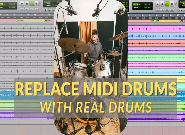Open the Nudge value dropdown in right window
The width and height of the screenshot is (185, 135).
pyautogui.click(x=150, y=8)
